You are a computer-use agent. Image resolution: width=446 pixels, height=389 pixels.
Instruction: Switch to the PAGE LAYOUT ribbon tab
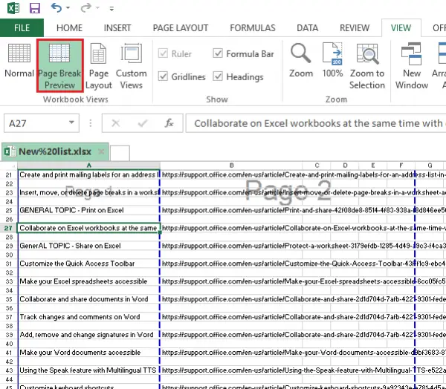(x=181, y=28)
